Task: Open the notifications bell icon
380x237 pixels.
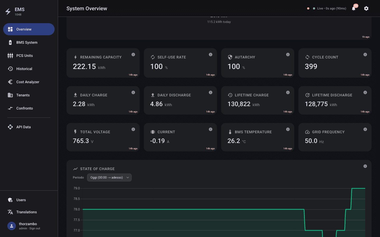Action: point(354,8)
